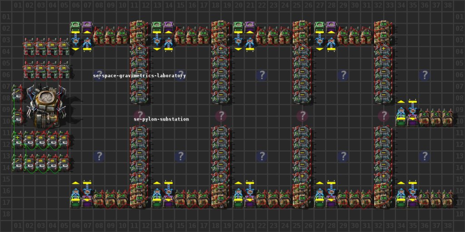Select green chest in column 34, row 10
This screenshot has width=465, height=232.
pyautogui.click(x=401, y=121)
